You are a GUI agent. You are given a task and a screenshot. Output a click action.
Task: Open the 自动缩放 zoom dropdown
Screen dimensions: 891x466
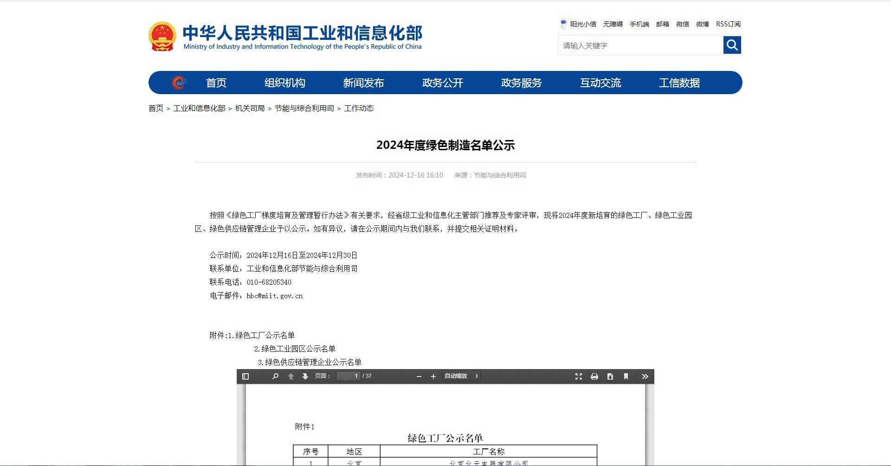(461, 376)
